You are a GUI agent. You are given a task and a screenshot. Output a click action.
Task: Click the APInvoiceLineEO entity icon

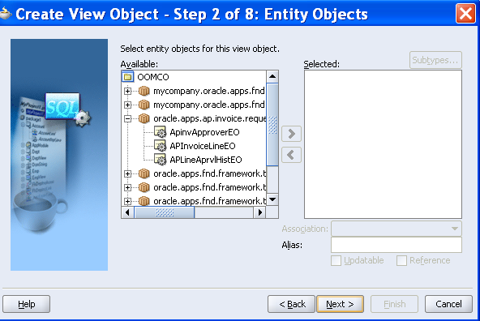click(160, 146)
